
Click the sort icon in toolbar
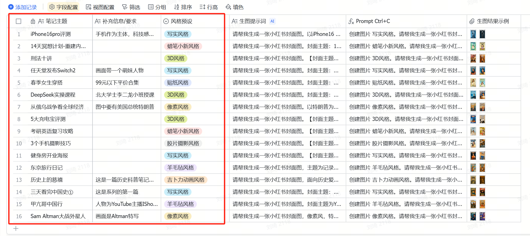[x=177, y=7]
